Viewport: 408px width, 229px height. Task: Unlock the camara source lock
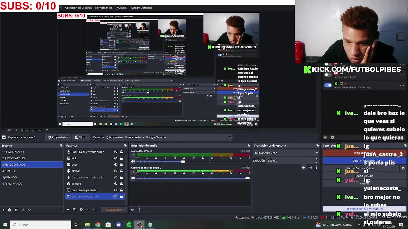pos(121,184)
